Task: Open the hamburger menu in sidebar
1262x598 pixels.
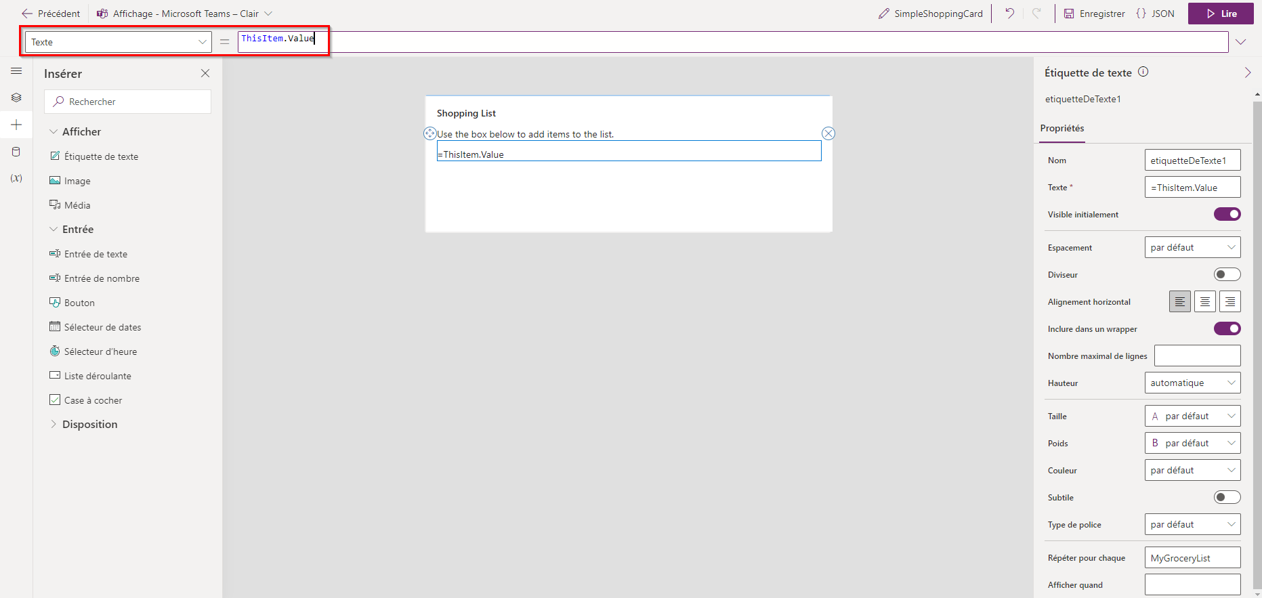Action: [x=16, y=71]
